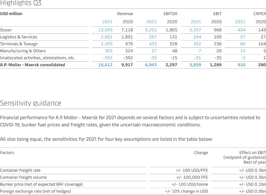Click the USD million table label
The width and height of the screenshot is (266, 195).
coord(11,14)
